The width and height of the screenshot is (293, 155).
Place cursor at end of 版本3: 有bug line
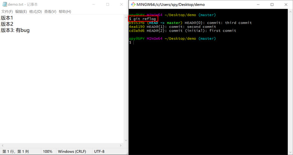click(x=30, y=30)
